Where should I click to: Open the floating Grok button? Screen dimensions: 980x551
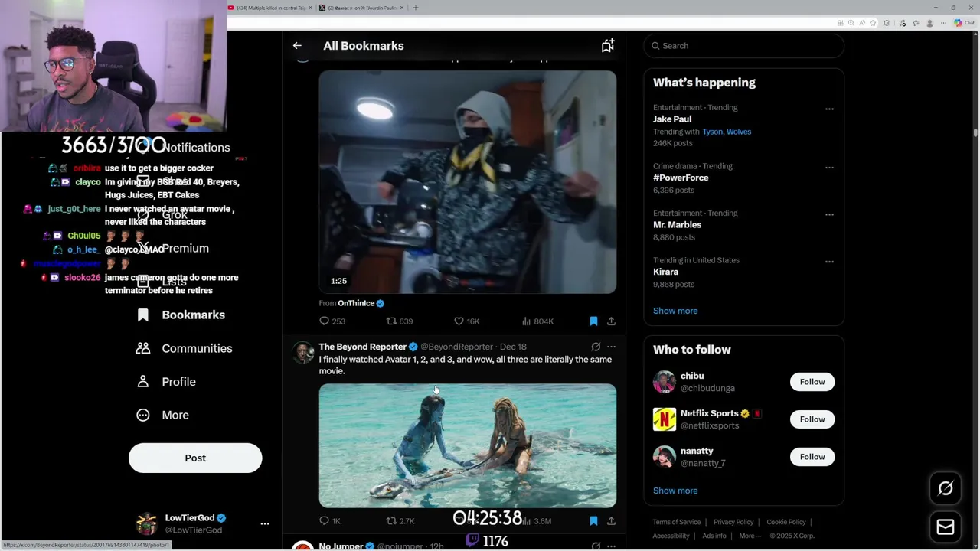(x=946, y=488)
